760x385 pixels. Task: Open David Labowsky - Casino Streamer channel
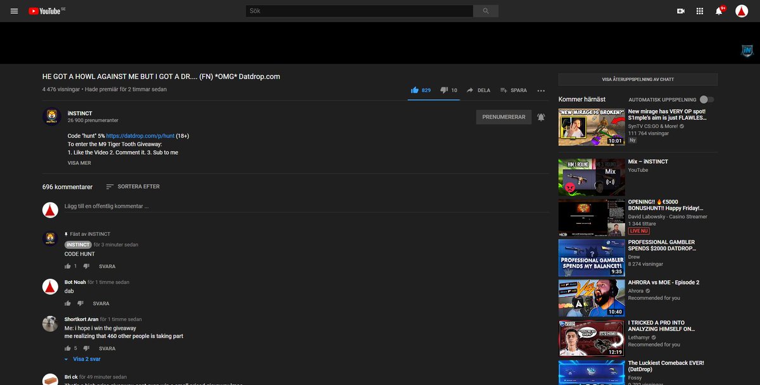pos(668,217)
